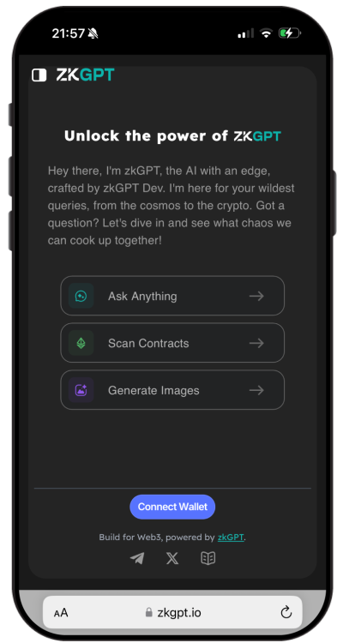
Task: Select the Scan Contracts option
Action: click(x=172, y=343)
